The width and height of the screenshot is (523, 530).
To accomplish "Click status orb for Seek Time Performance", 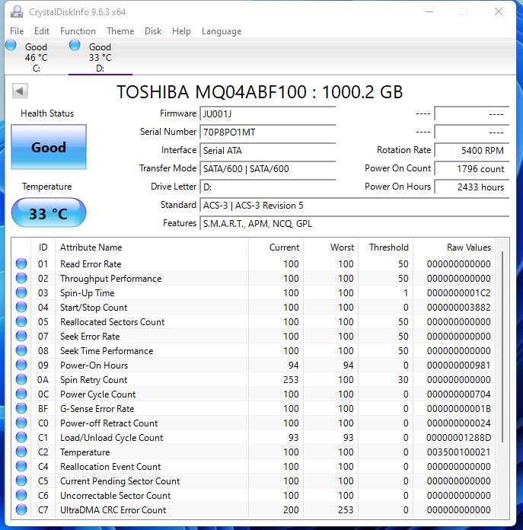I will pos(21,350).
